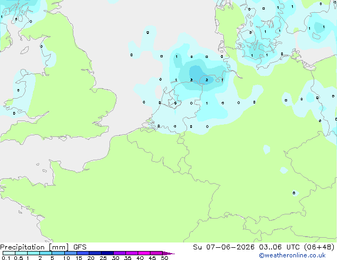Image resolution: width=337 pixels, height=260 pixels.
Task: Click the legend value label '50'
Action: (x=165, y=258)
